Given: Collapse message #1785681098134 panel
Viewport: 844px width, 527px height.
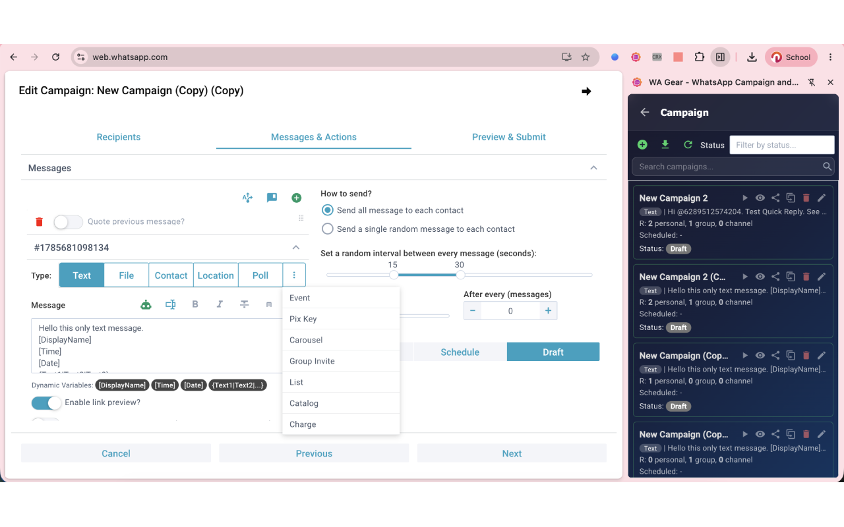Looking at the screenshot, I should point(296,248).
